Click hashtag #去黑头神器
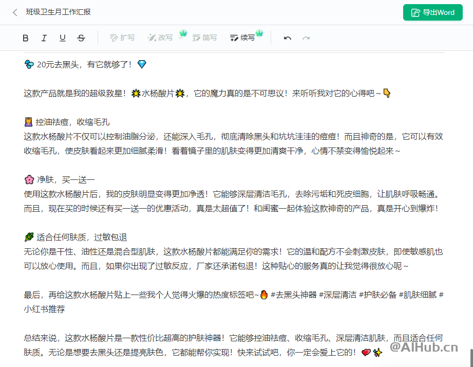Screen dimensions: 473x367 click(x=294, y=295)
